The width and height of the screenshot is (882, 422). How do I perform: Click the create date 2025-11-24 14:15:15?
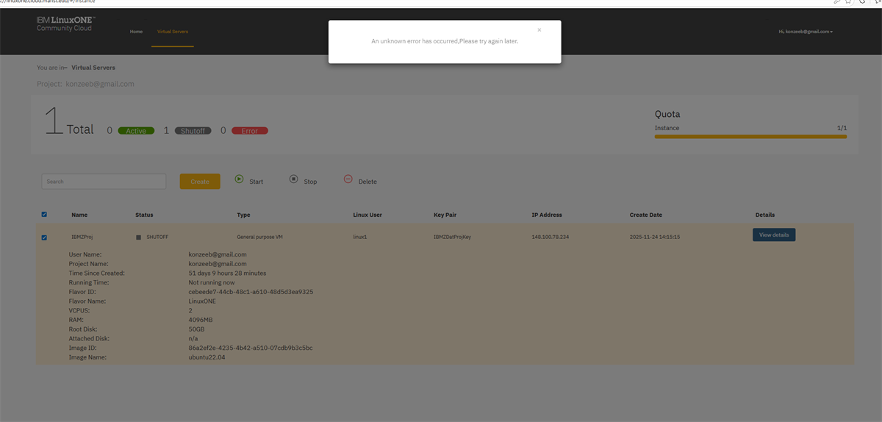point(655,237)
